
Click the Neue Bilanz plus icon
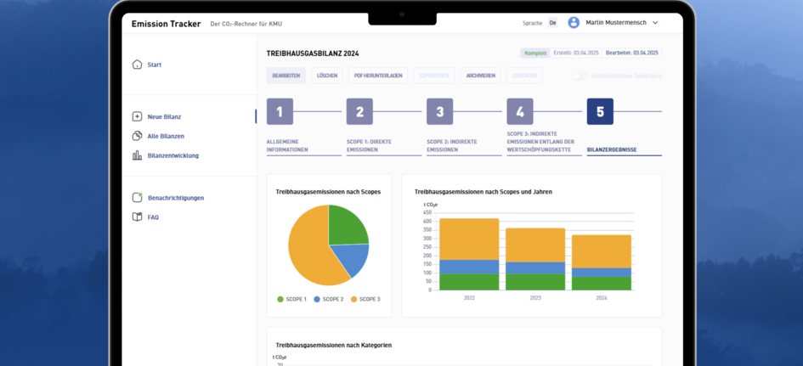click(x=137, y=116)
